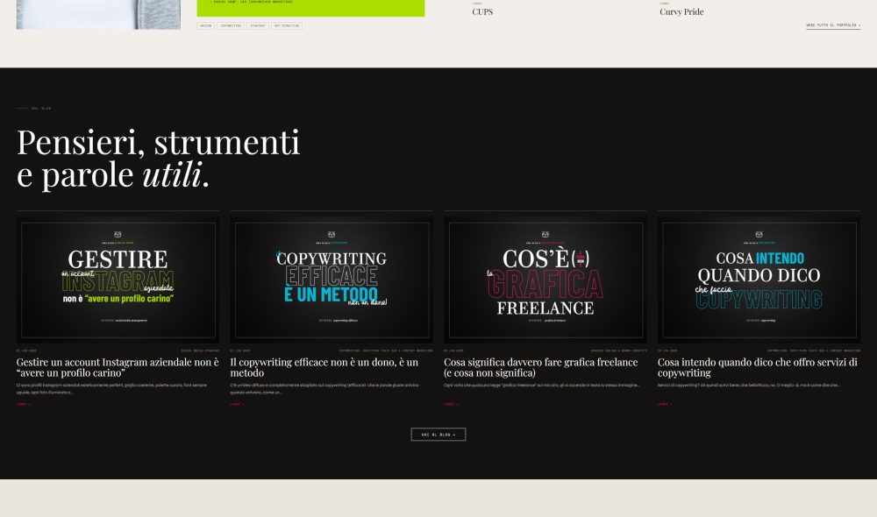Click excerpt starting 'Servizi di copywriting?'
877x517 pixels.
pyautogui.click(x=748, y=385)
